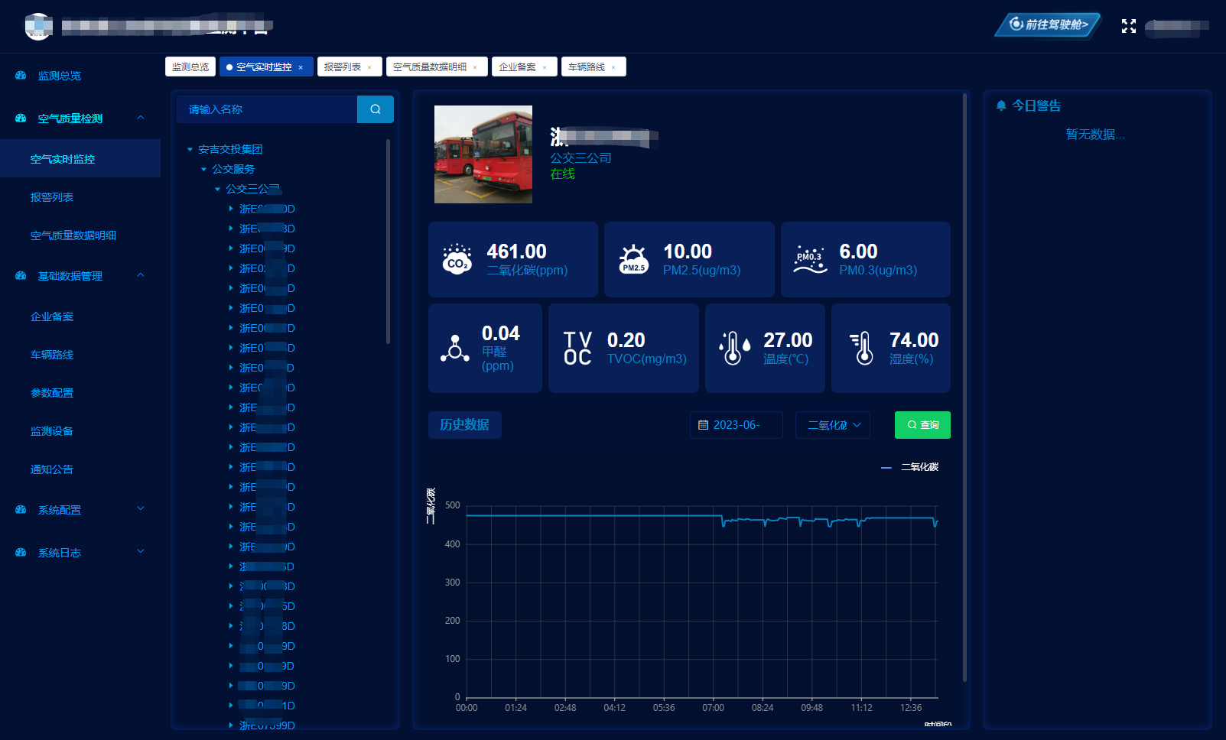Image resolution: width=1226 pixels, height=740 pixels.
Task: Collapse the 安吉交投集团 tree node
Action: coord(190,150)
